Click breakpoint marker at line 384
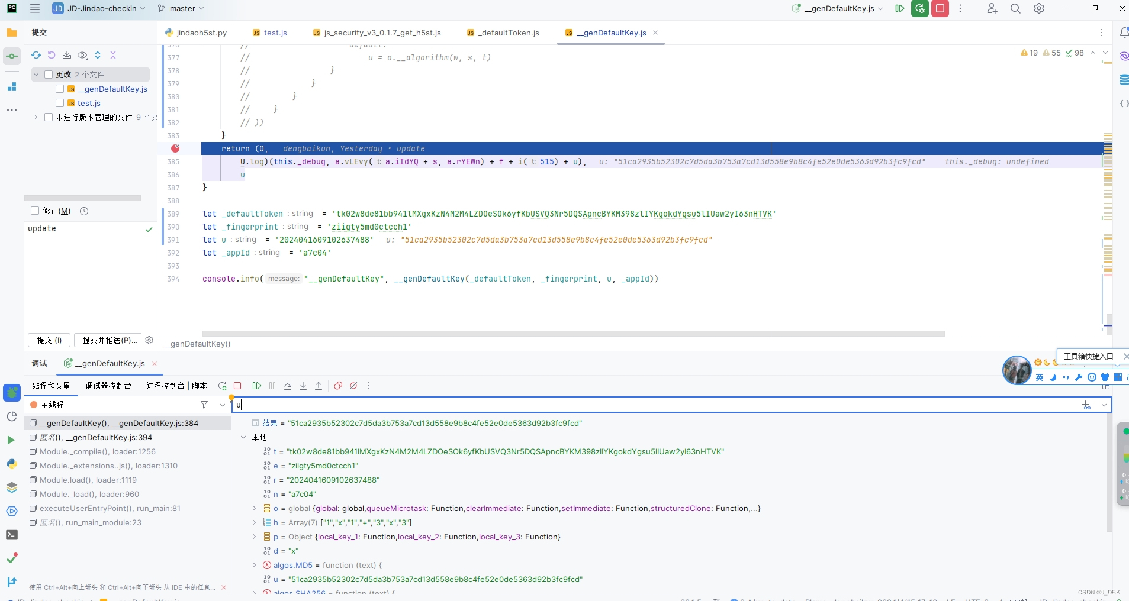The image size is (1129, 601). tap(175, 148)
